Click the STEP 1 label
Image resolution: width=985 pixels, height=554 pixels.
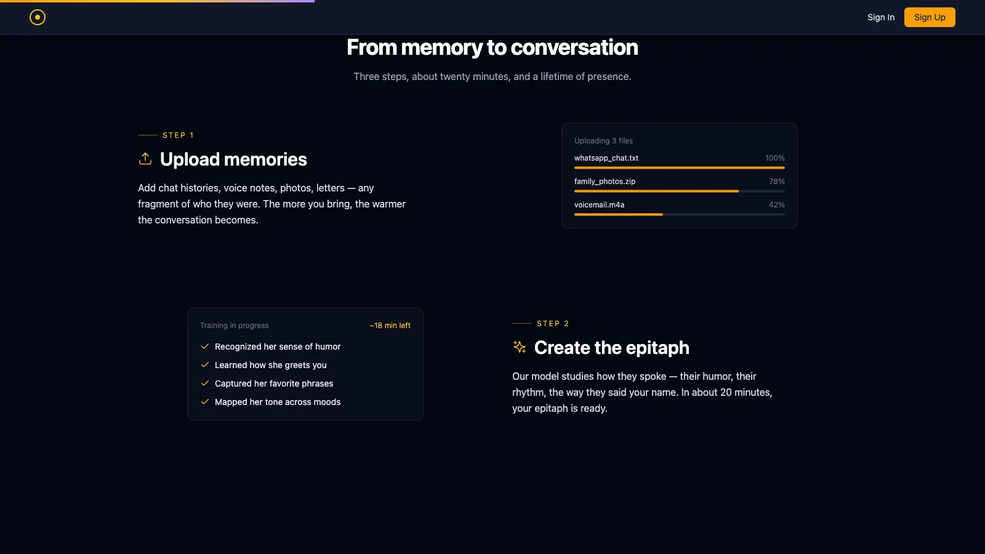tap(178, 135)
